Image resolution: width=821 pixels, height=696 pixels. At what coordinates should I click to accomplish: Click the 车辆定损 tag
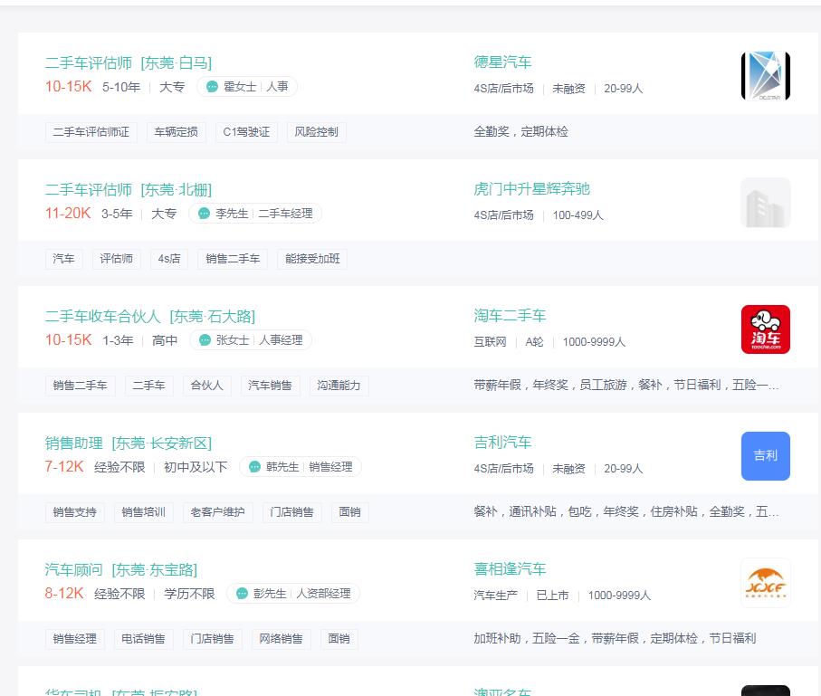[x=177, y=132]
